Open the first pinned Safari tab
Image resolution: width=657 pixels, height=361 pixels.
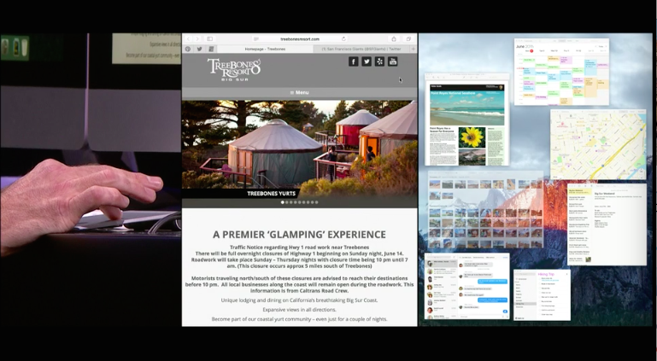point(188,49)
